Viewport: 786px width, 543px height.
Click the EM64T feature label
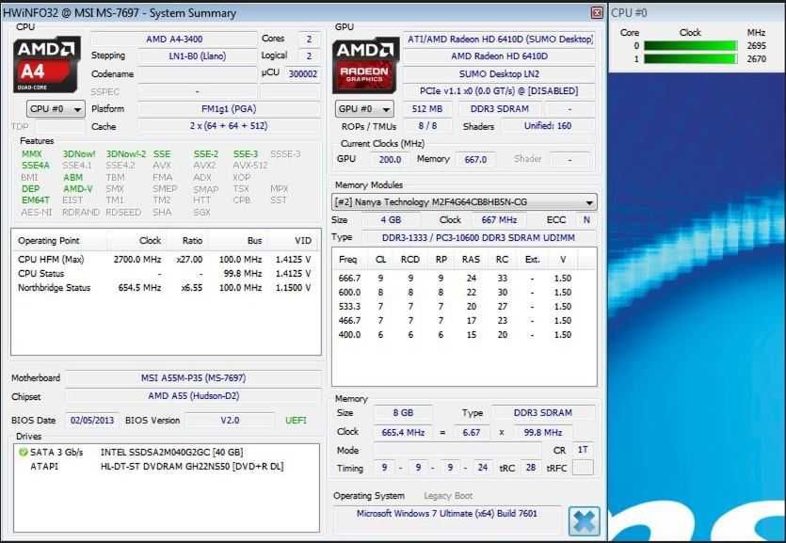[x=36, y=200]
